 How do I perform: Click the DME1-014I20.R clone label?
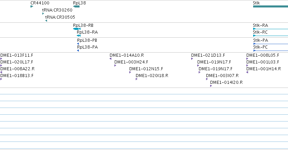pyautogui.click(x=226, y=82)
